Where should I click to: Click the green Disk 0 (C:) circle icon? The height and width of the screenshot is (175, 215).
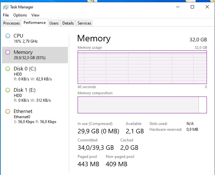8,69
